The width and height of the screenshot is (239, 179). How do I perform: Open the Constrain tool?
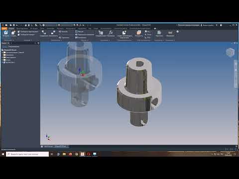coord(53,33)
